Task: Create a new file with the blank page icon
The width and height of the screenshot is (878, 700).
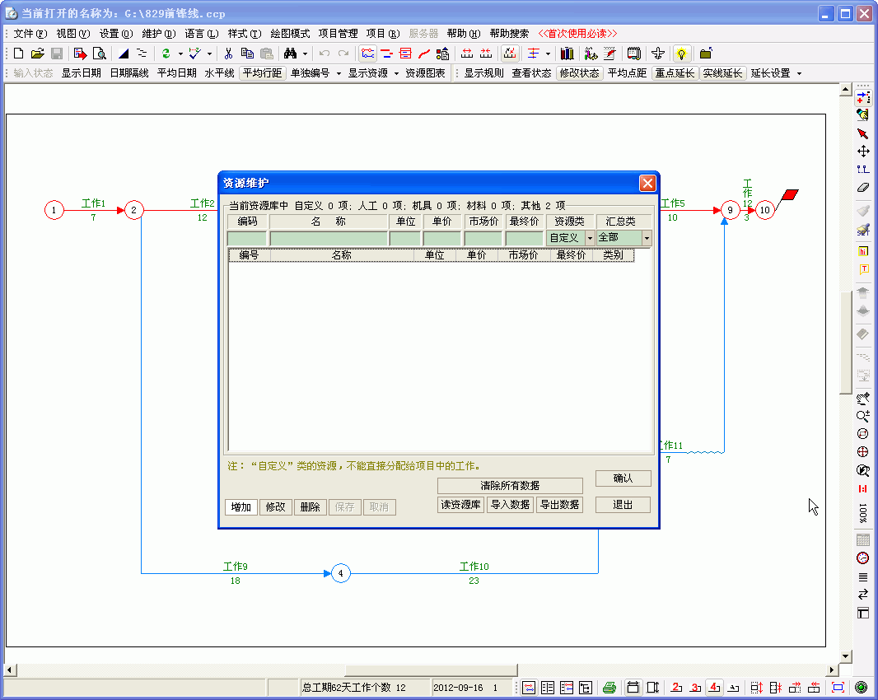Action: pos(18,54)
